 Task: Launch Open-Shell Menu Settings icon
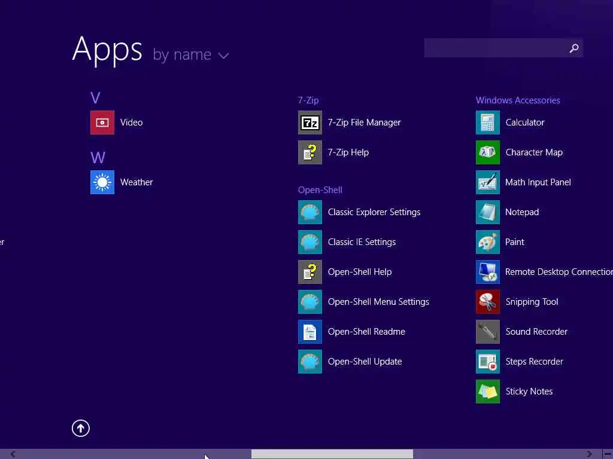310,302
